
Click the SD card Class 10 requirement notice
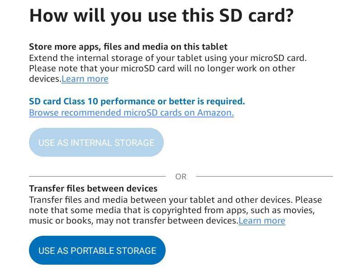pyautogui.click(x=137, y=101)
